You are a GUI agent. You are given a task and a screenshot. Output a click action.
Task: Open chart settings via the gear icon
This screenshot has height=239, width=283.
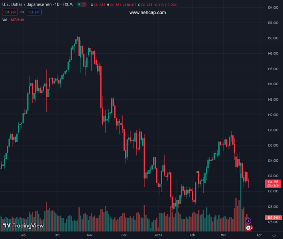tap(274, 235)
